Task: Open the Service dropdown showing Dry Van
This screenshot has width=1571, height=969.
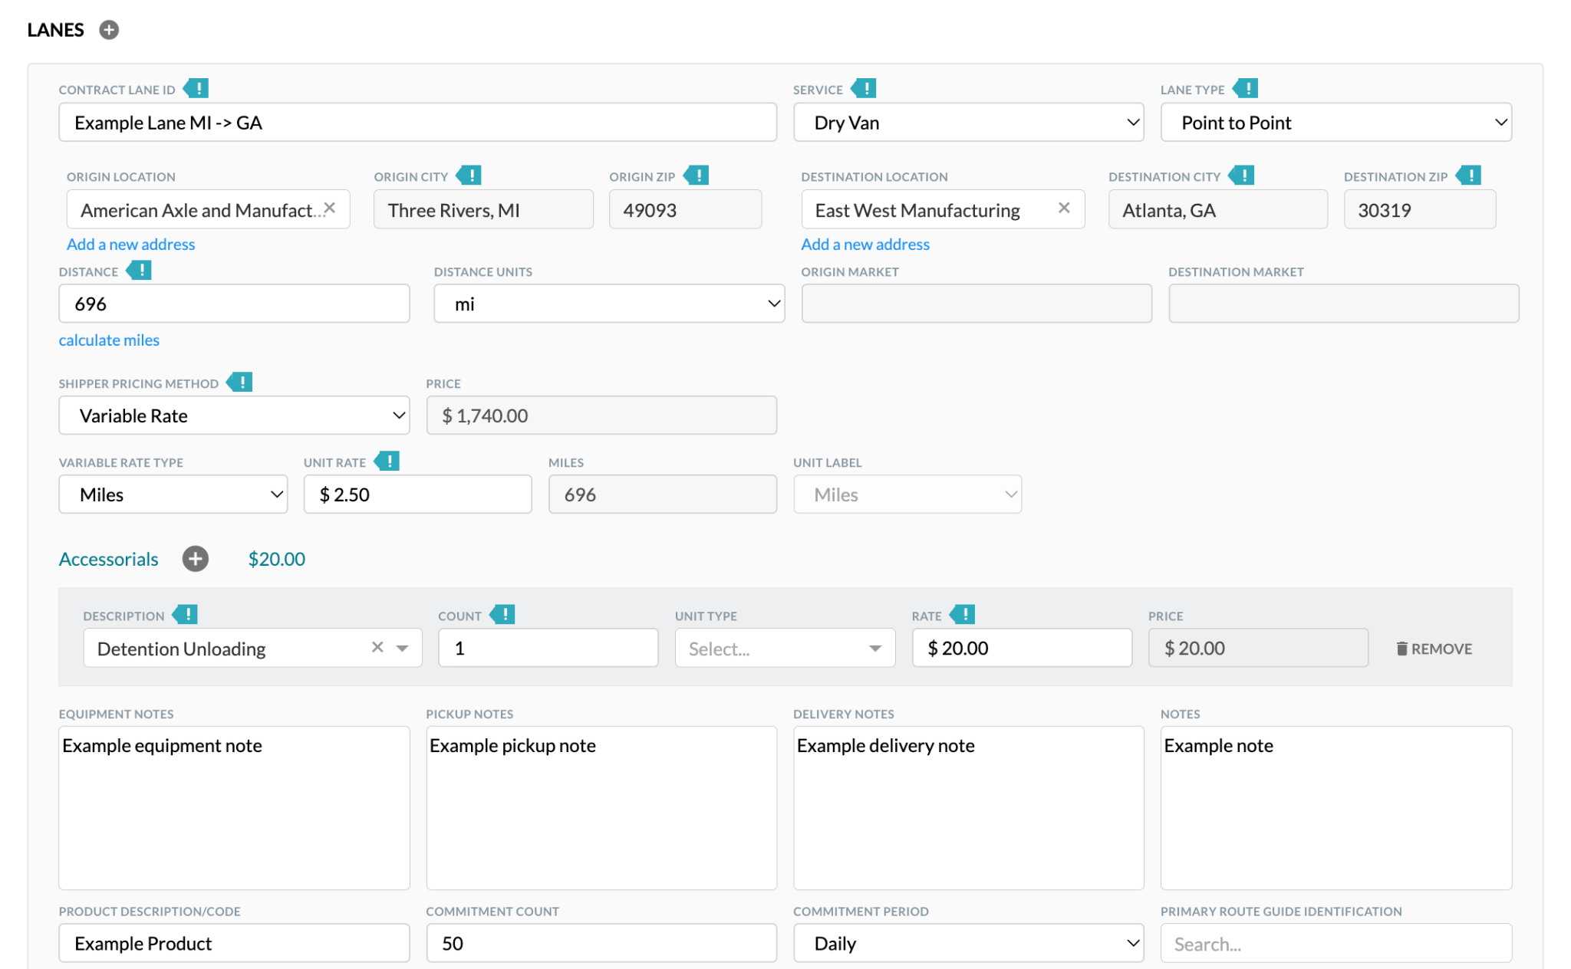Action: pos(968,123)
